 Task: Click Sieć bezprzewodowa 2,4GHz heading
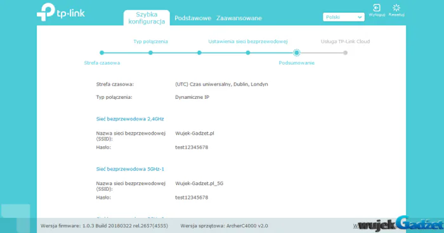click(x=130, y=119)
